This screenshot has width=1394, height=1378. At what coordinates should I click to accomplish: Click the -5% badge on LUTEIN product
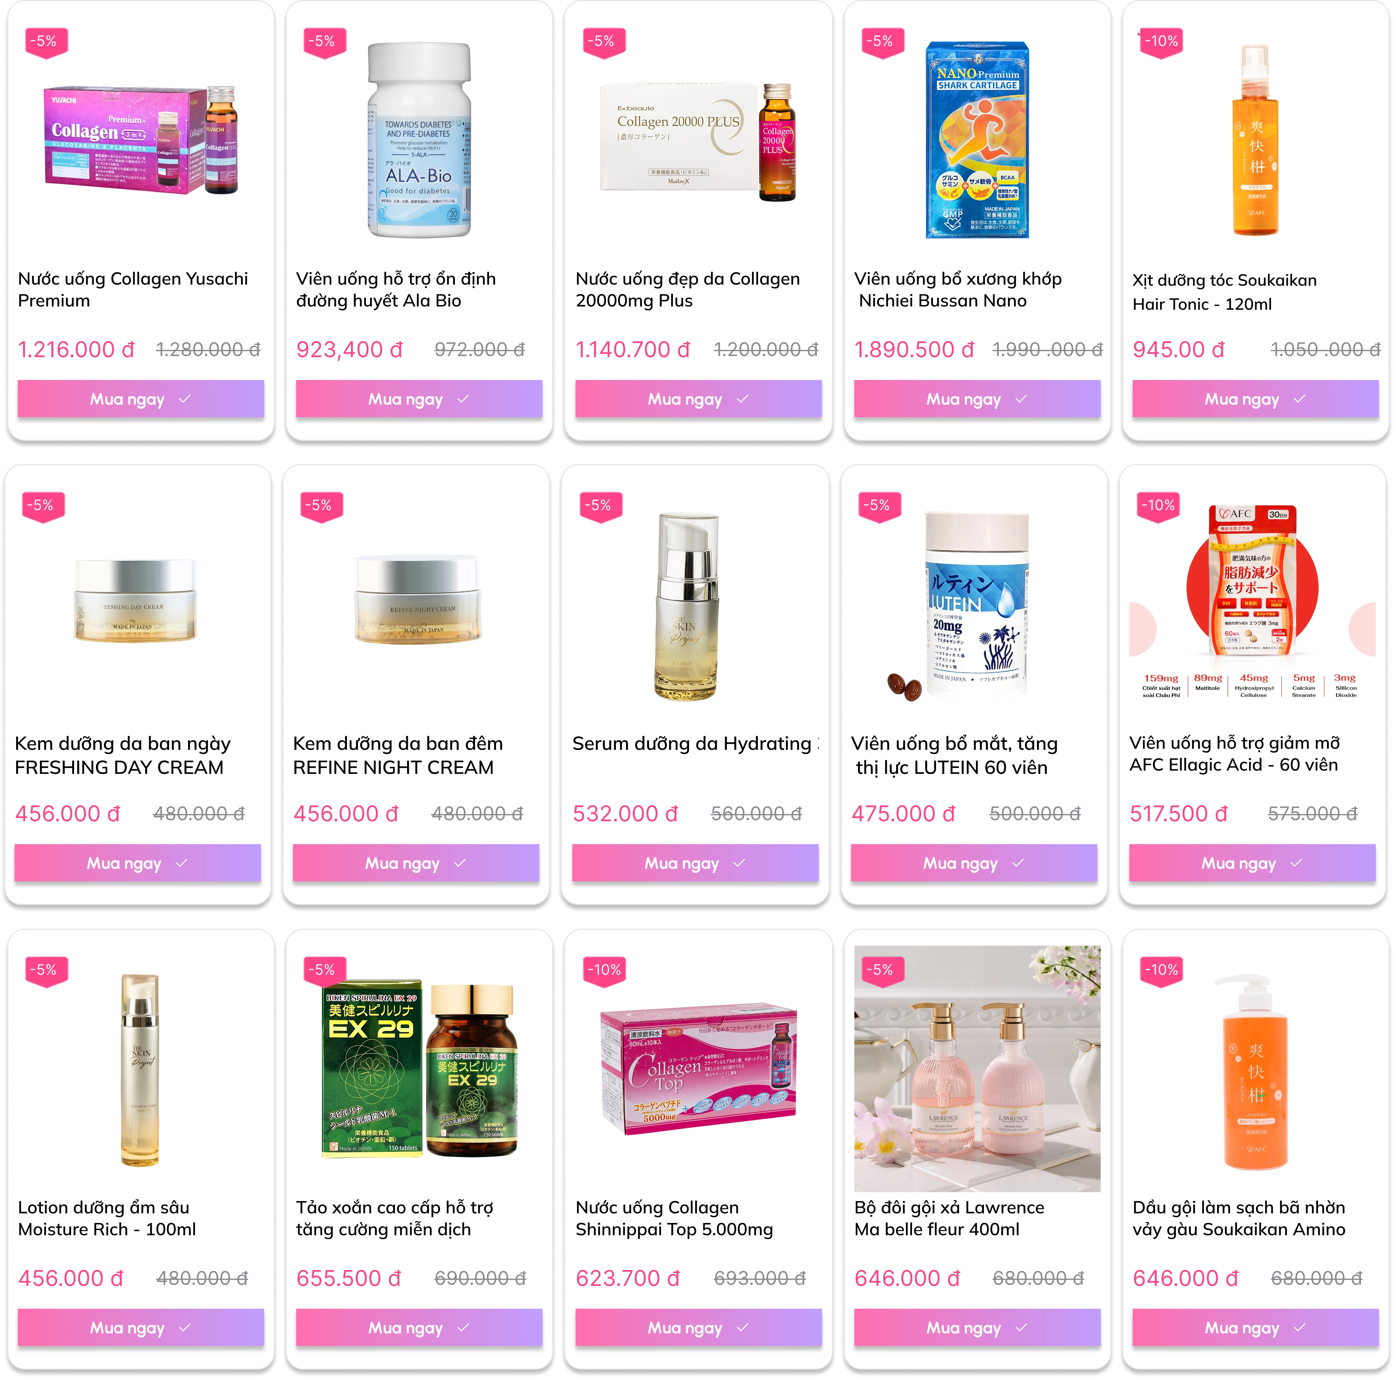click(879, 506)
